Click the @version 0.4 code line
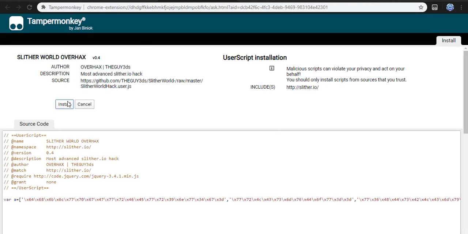Screen dimensions: 468x234 click(x=29, y=153)
